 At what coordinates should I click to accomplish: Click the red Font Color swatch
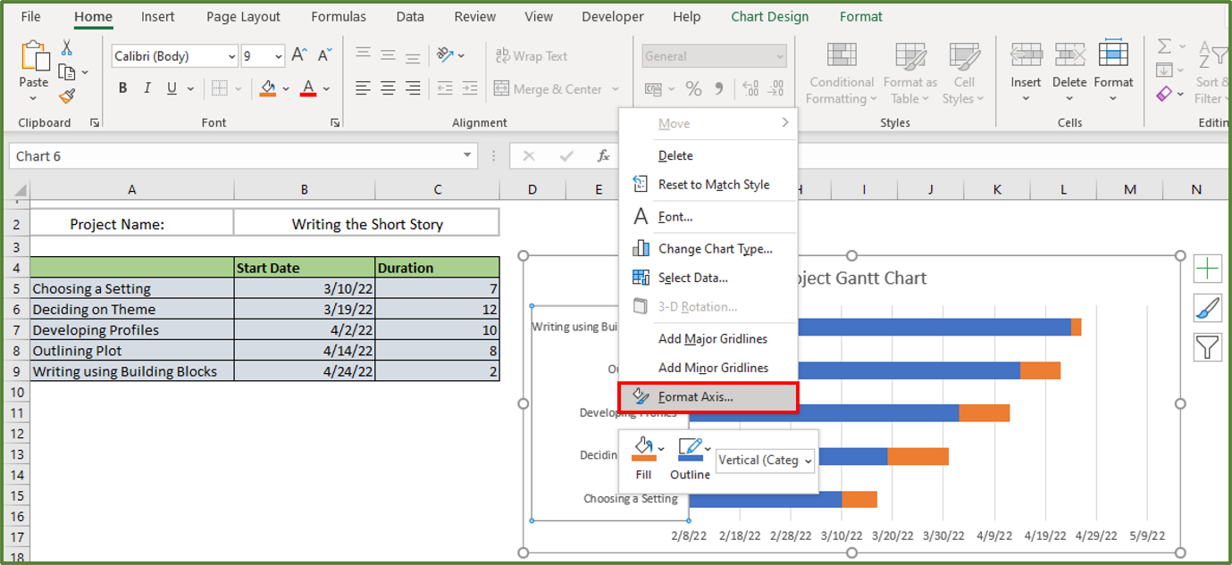[307, 87]
